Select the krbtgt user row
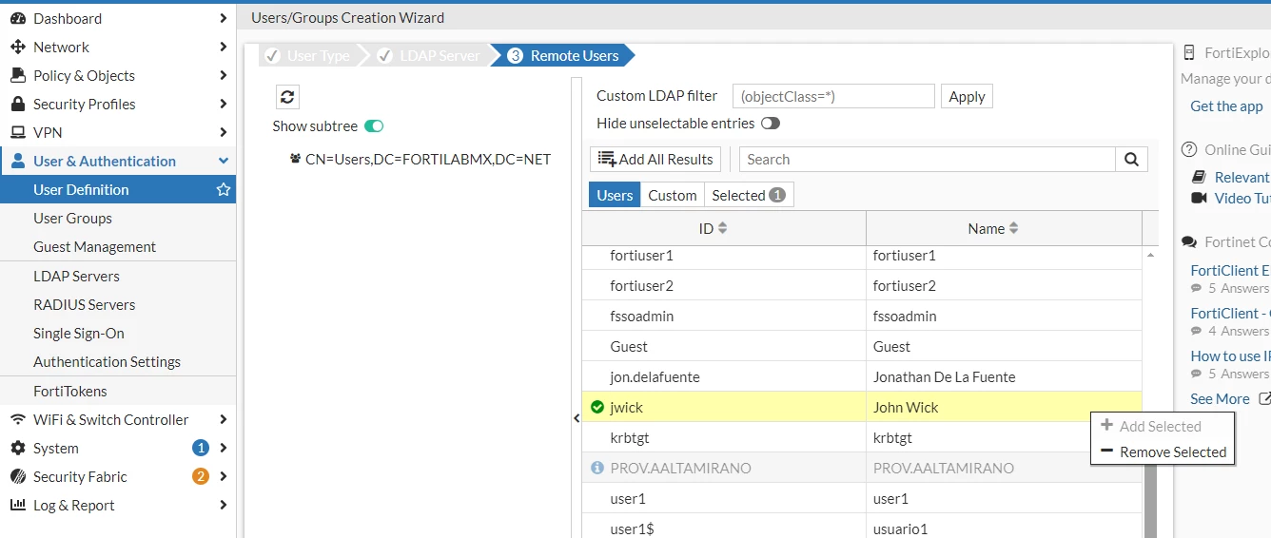The image size is (1271, 538). [862, 437]
